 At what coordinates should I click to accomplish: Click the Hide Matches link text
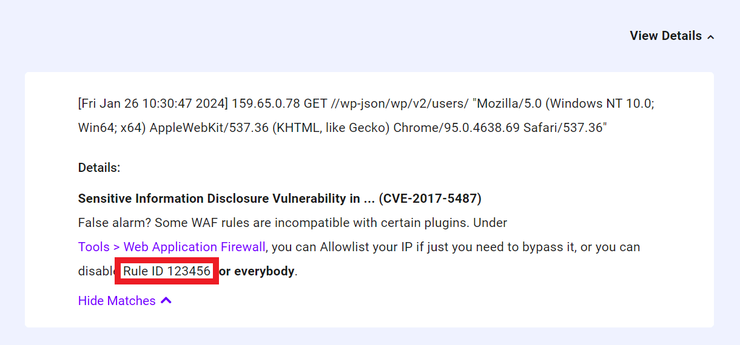117,301
